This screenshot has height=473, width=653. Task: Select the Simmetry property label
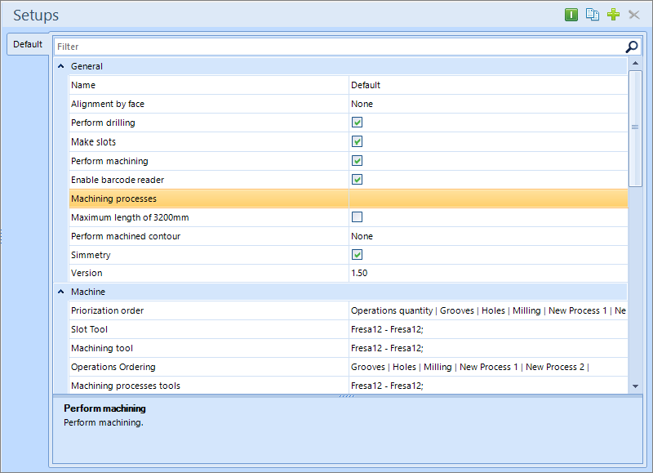click(91, 255)
